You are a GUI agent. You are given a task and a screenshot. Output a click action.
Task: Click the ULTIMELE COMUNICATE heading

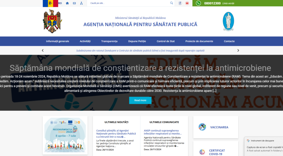[x=164, y=122]
